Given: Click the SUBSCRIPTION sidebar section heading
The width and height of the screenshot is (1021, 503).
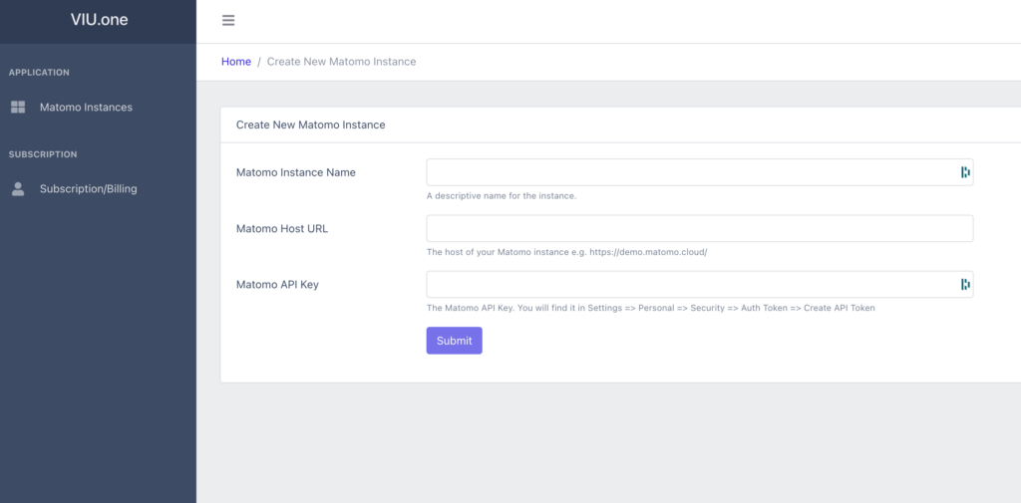Looking at the screenshot, I should tap(43, 154).
